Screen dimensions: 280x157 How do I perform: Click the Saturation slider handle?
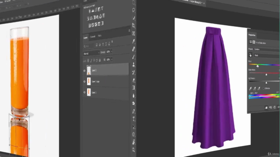(x=266, y=75)
